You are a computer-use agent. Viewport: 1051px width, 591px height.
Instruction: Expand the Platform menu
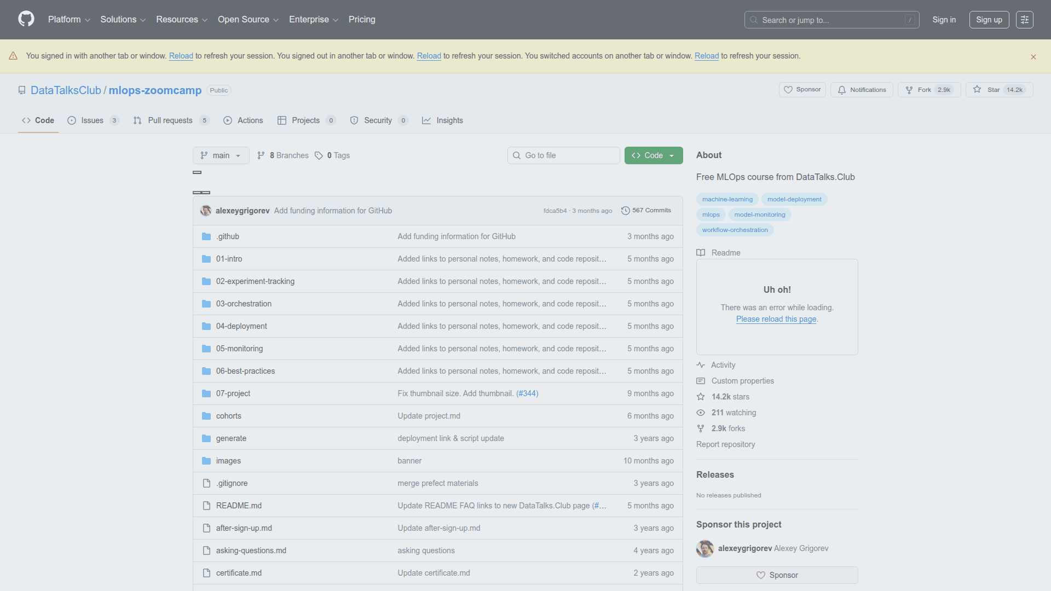69,20
